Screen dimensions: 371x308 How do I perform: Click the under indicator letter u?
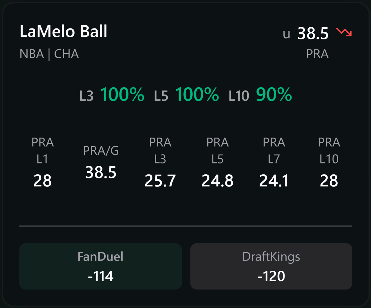pyautogui.click(x=286, y=34)
